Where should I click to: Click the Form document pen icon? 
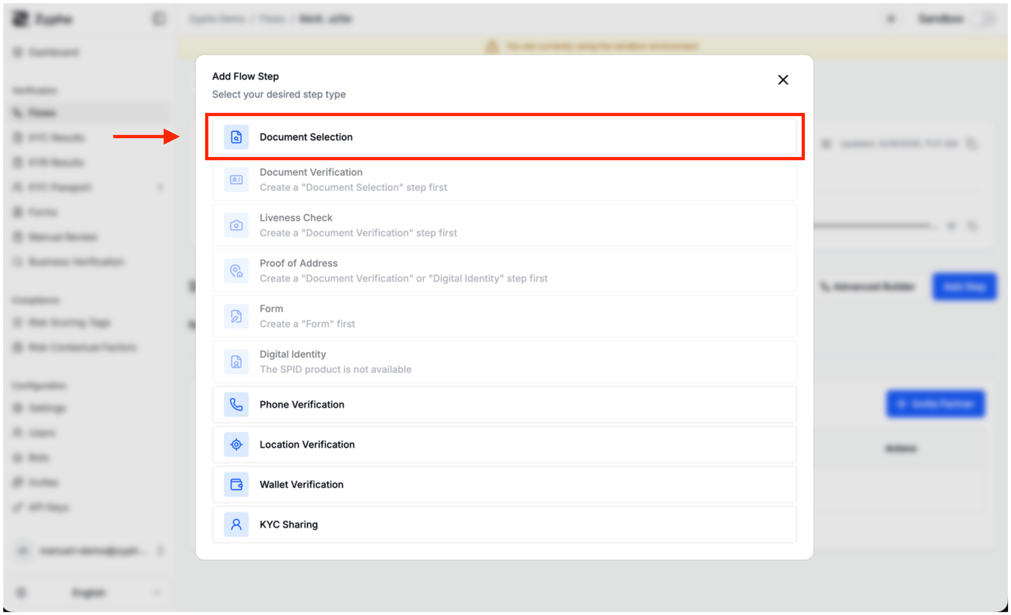pyautogui.click(x=236, y=316)
